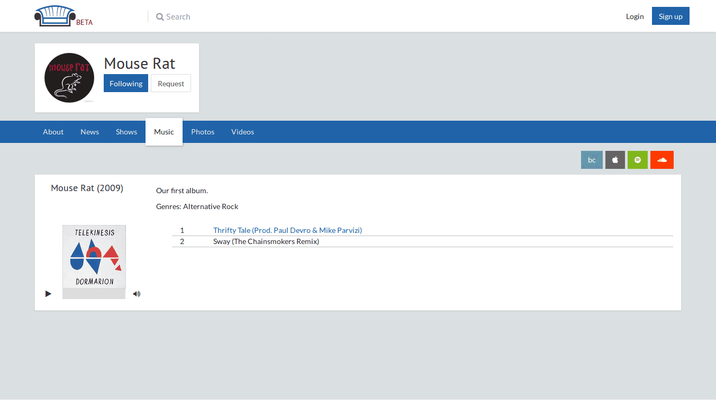
Task: Select the Mouse Rat band name heading
Action: point(140,64)
